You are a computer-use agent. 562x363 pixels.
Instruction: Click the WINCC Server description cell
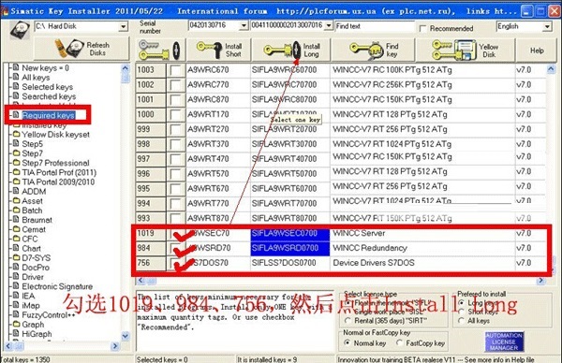point(422,233)
